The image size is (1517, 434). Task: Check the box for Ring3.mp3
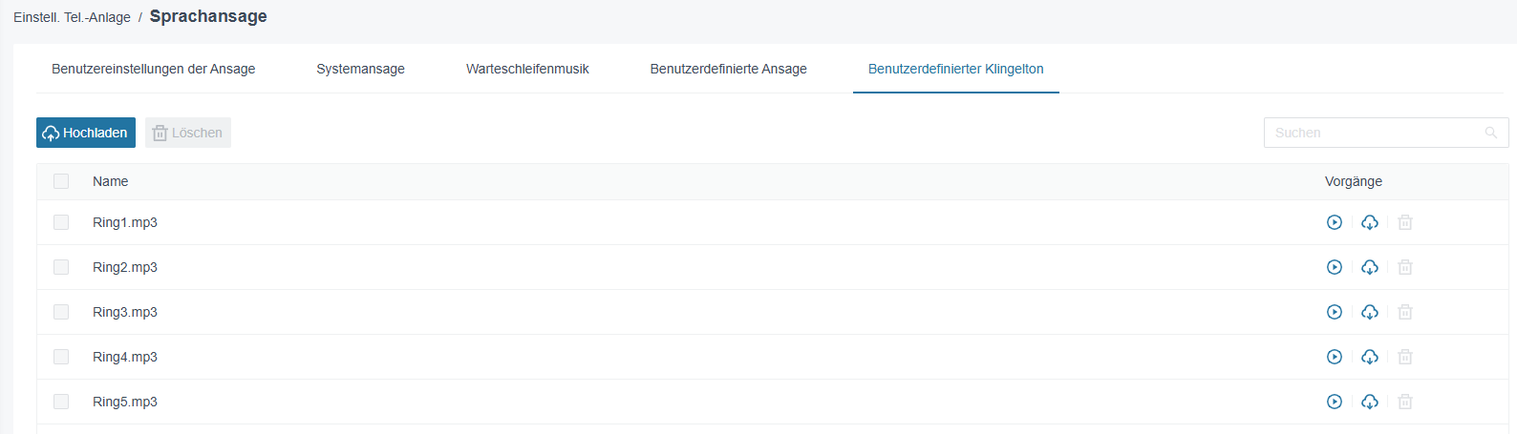pyautogui.click(x=61, y=312)
